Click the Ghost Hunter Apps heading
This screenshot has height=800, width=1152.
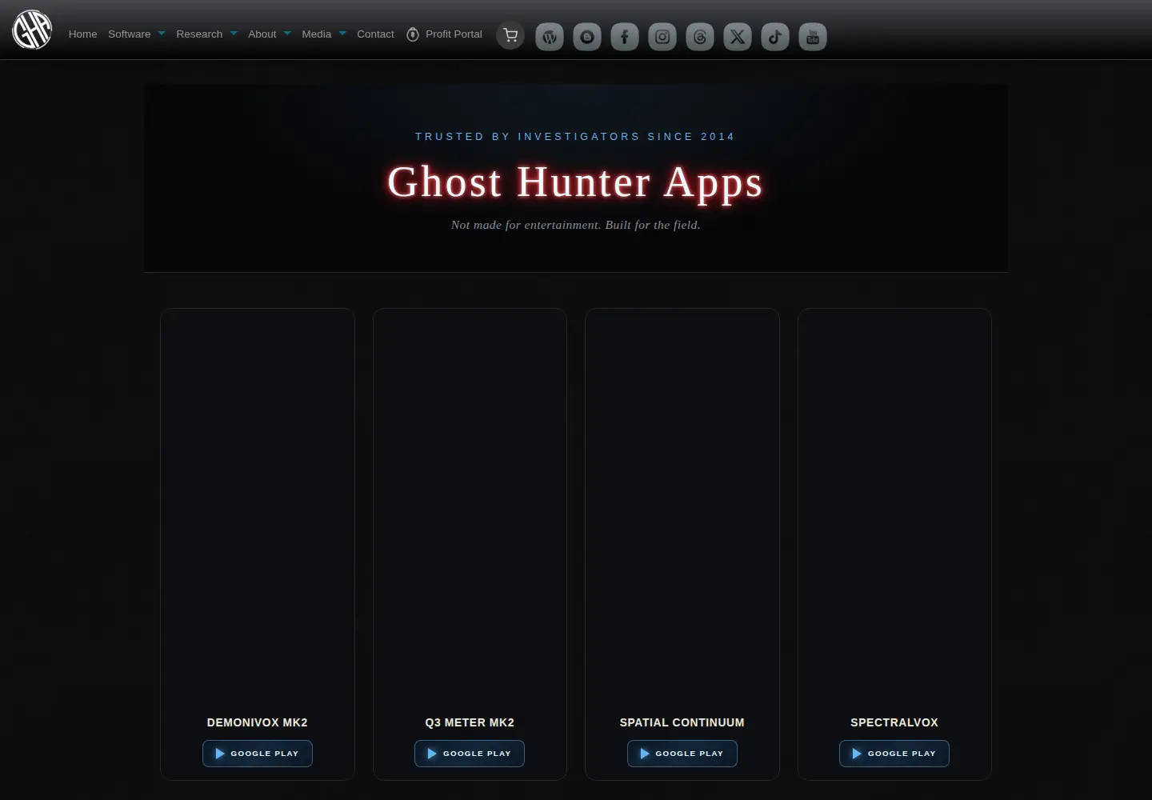pos(575,182)
